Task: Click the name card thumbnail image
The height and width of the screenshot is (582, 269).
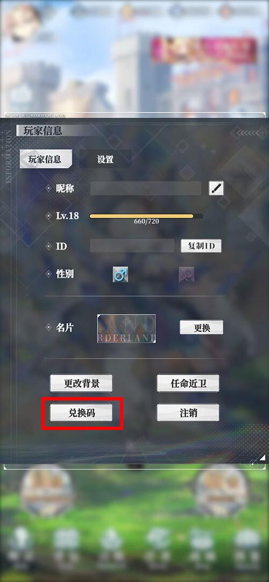Action: tap(126, 328)
